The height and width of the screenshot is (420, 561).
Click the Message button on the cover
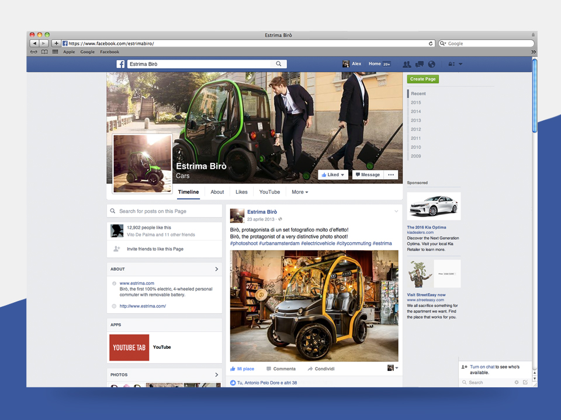pyautogui.click(x=368, y=174)
